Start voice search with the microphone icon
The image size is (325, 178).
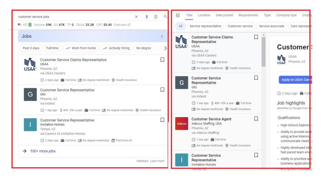click(147, 17)
